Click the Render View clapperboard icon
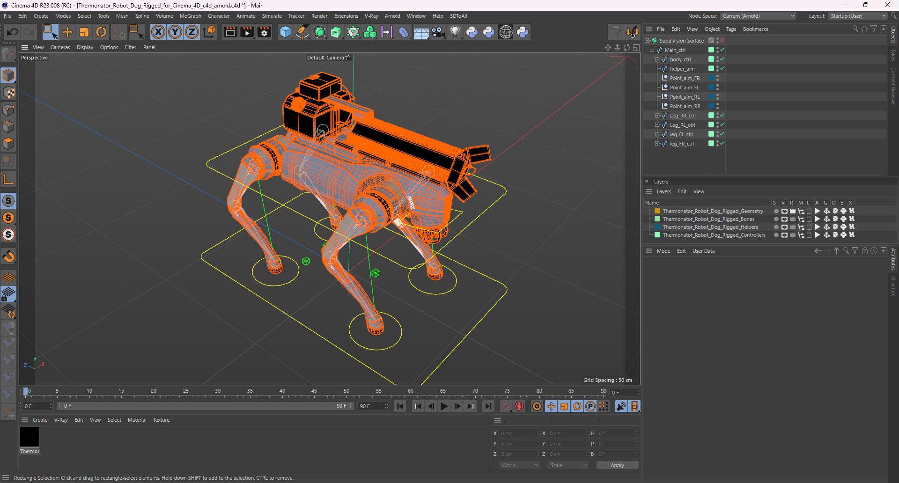This screenshot has width=899, height=483. click(x=230, y=32)
